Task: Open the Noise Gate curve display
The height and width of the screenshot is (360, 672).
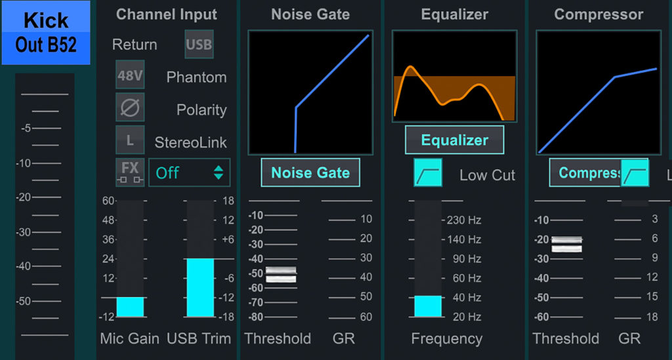Action: point(310,92)
